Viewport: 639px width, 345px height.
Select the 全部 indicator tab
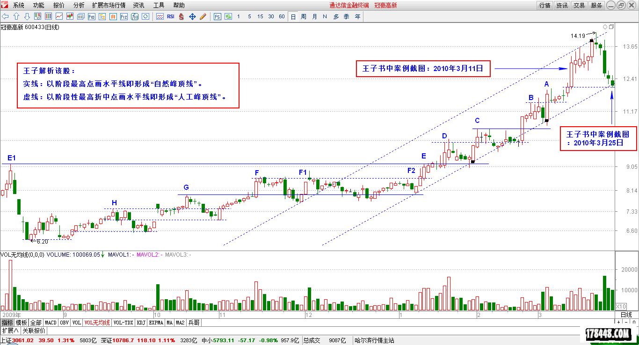tap(36, 323)
